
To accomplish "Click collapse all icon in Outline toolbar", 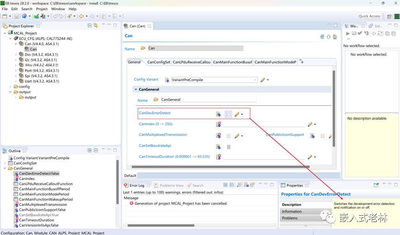I will point(96,151).
